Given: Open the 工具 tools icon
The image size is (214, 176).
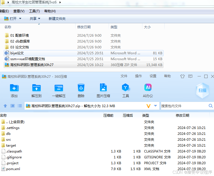Looking at the screenshot, I should click(126, 87).
